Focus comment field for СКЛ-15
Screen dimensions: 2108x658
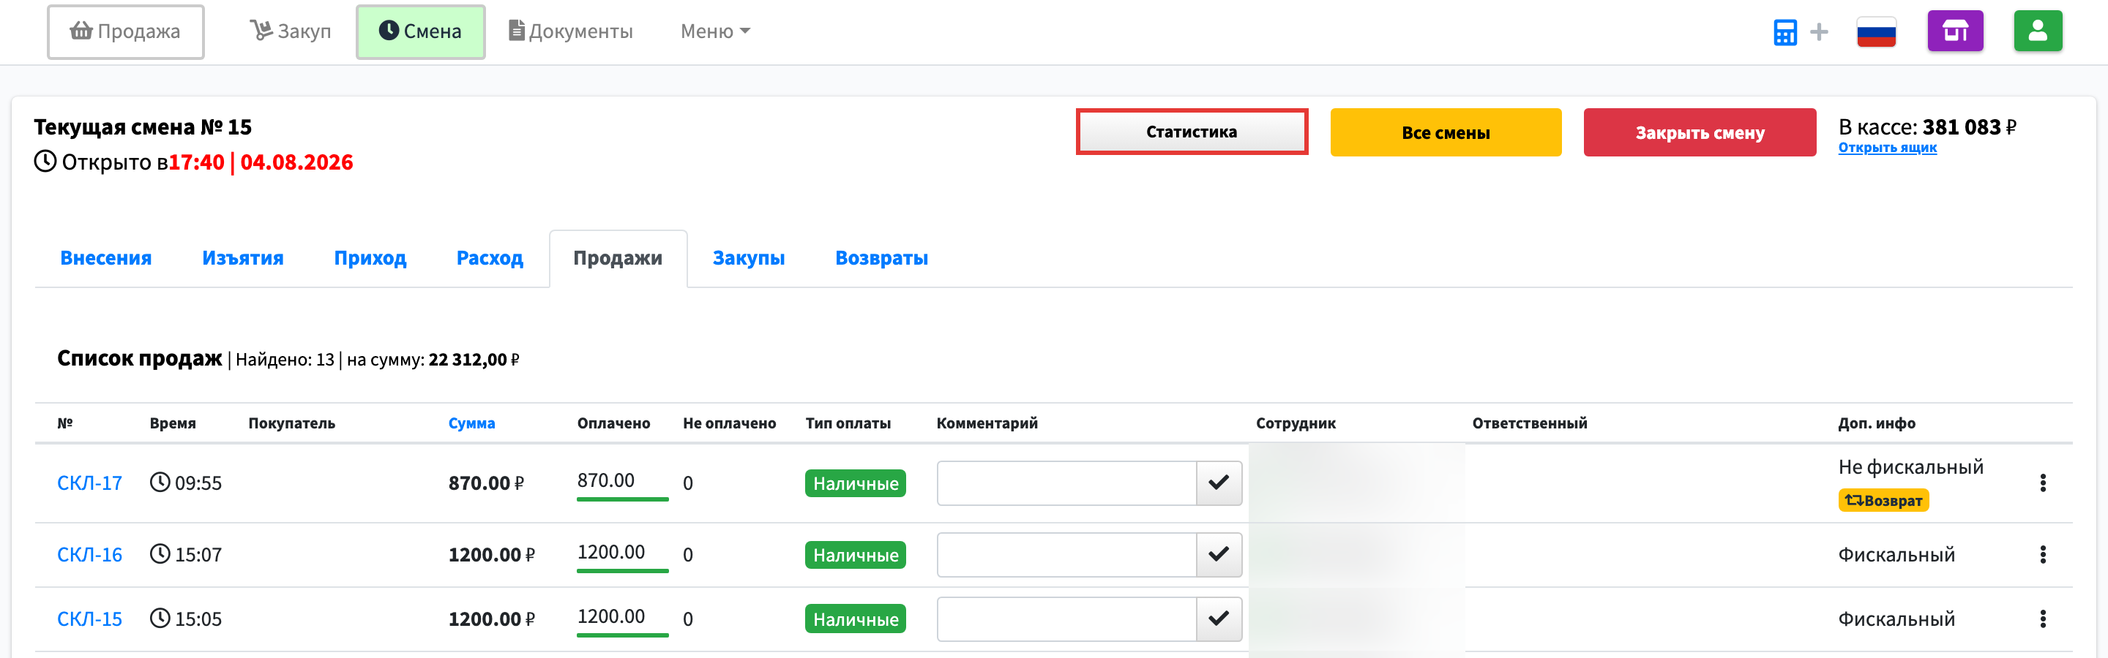1066,619
